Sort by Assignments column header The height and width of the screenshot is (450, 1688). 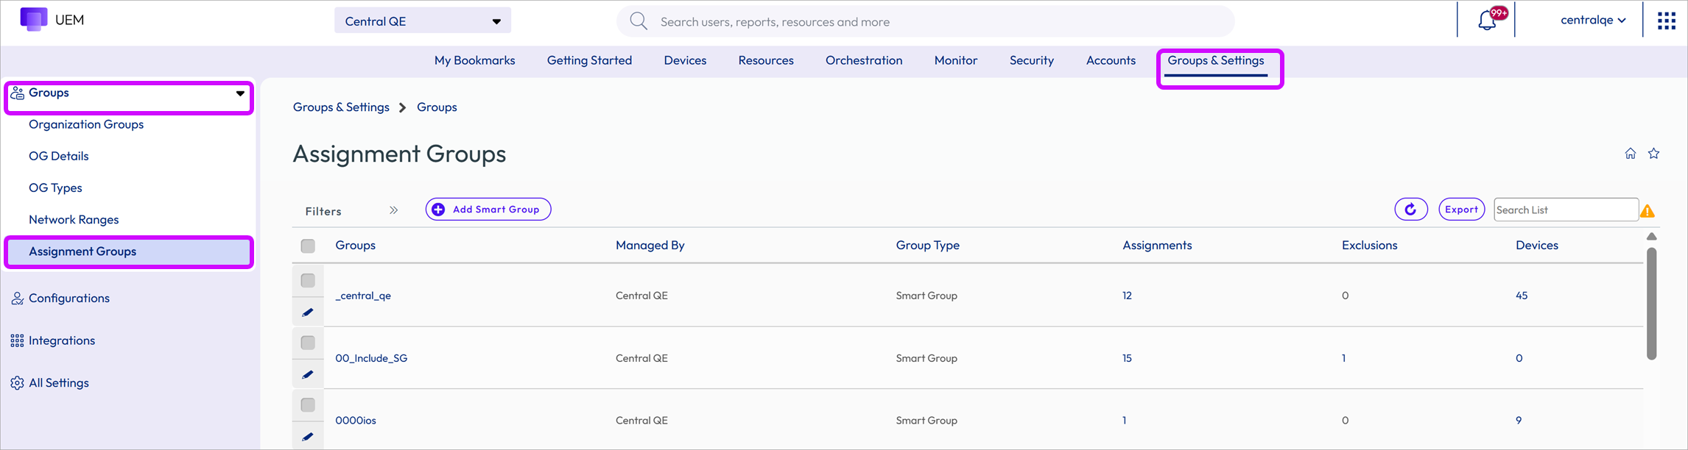pyautogui.click(x=1157, y=246)
